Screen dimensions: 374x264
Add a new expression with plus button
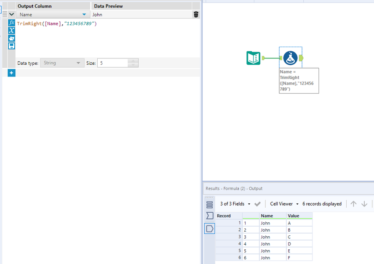point(11,73)
